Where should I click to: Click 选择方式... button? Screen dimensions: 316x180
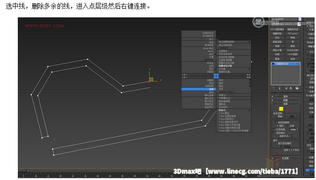pos(284,136)
